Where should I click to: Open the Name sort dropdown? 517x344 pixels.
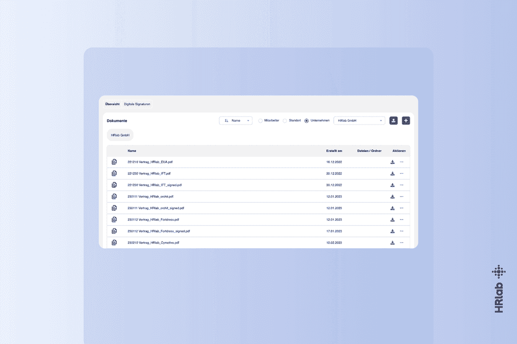point(236,120)
